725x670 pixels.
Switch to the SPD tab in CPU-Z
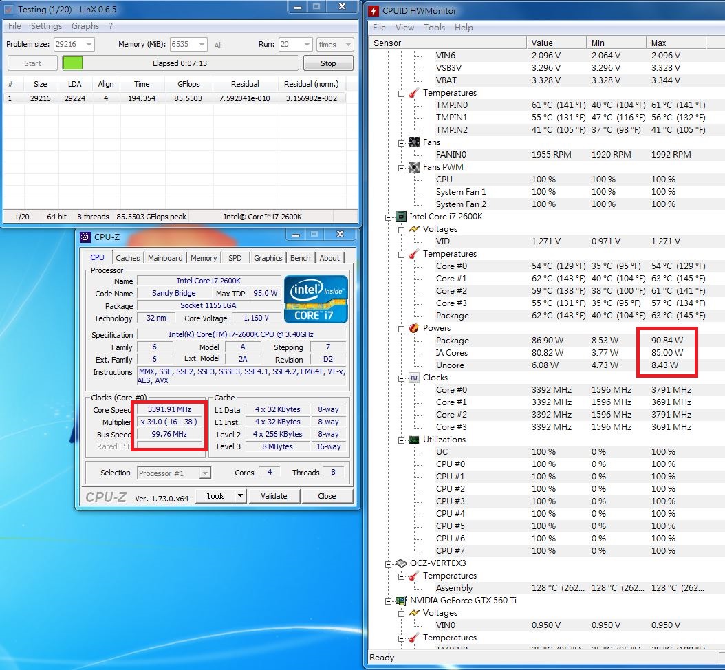[x=235, y=258]
